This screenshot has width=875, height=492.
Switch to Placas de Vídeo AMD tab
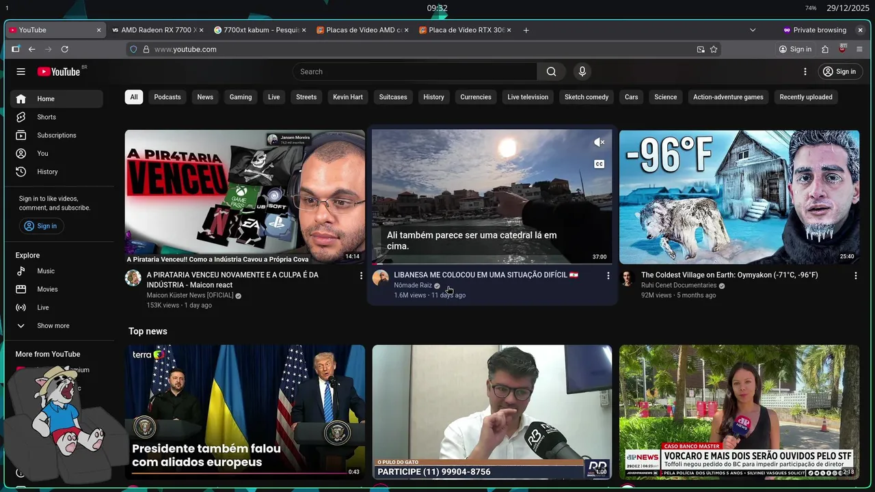[x=362, y=30]
